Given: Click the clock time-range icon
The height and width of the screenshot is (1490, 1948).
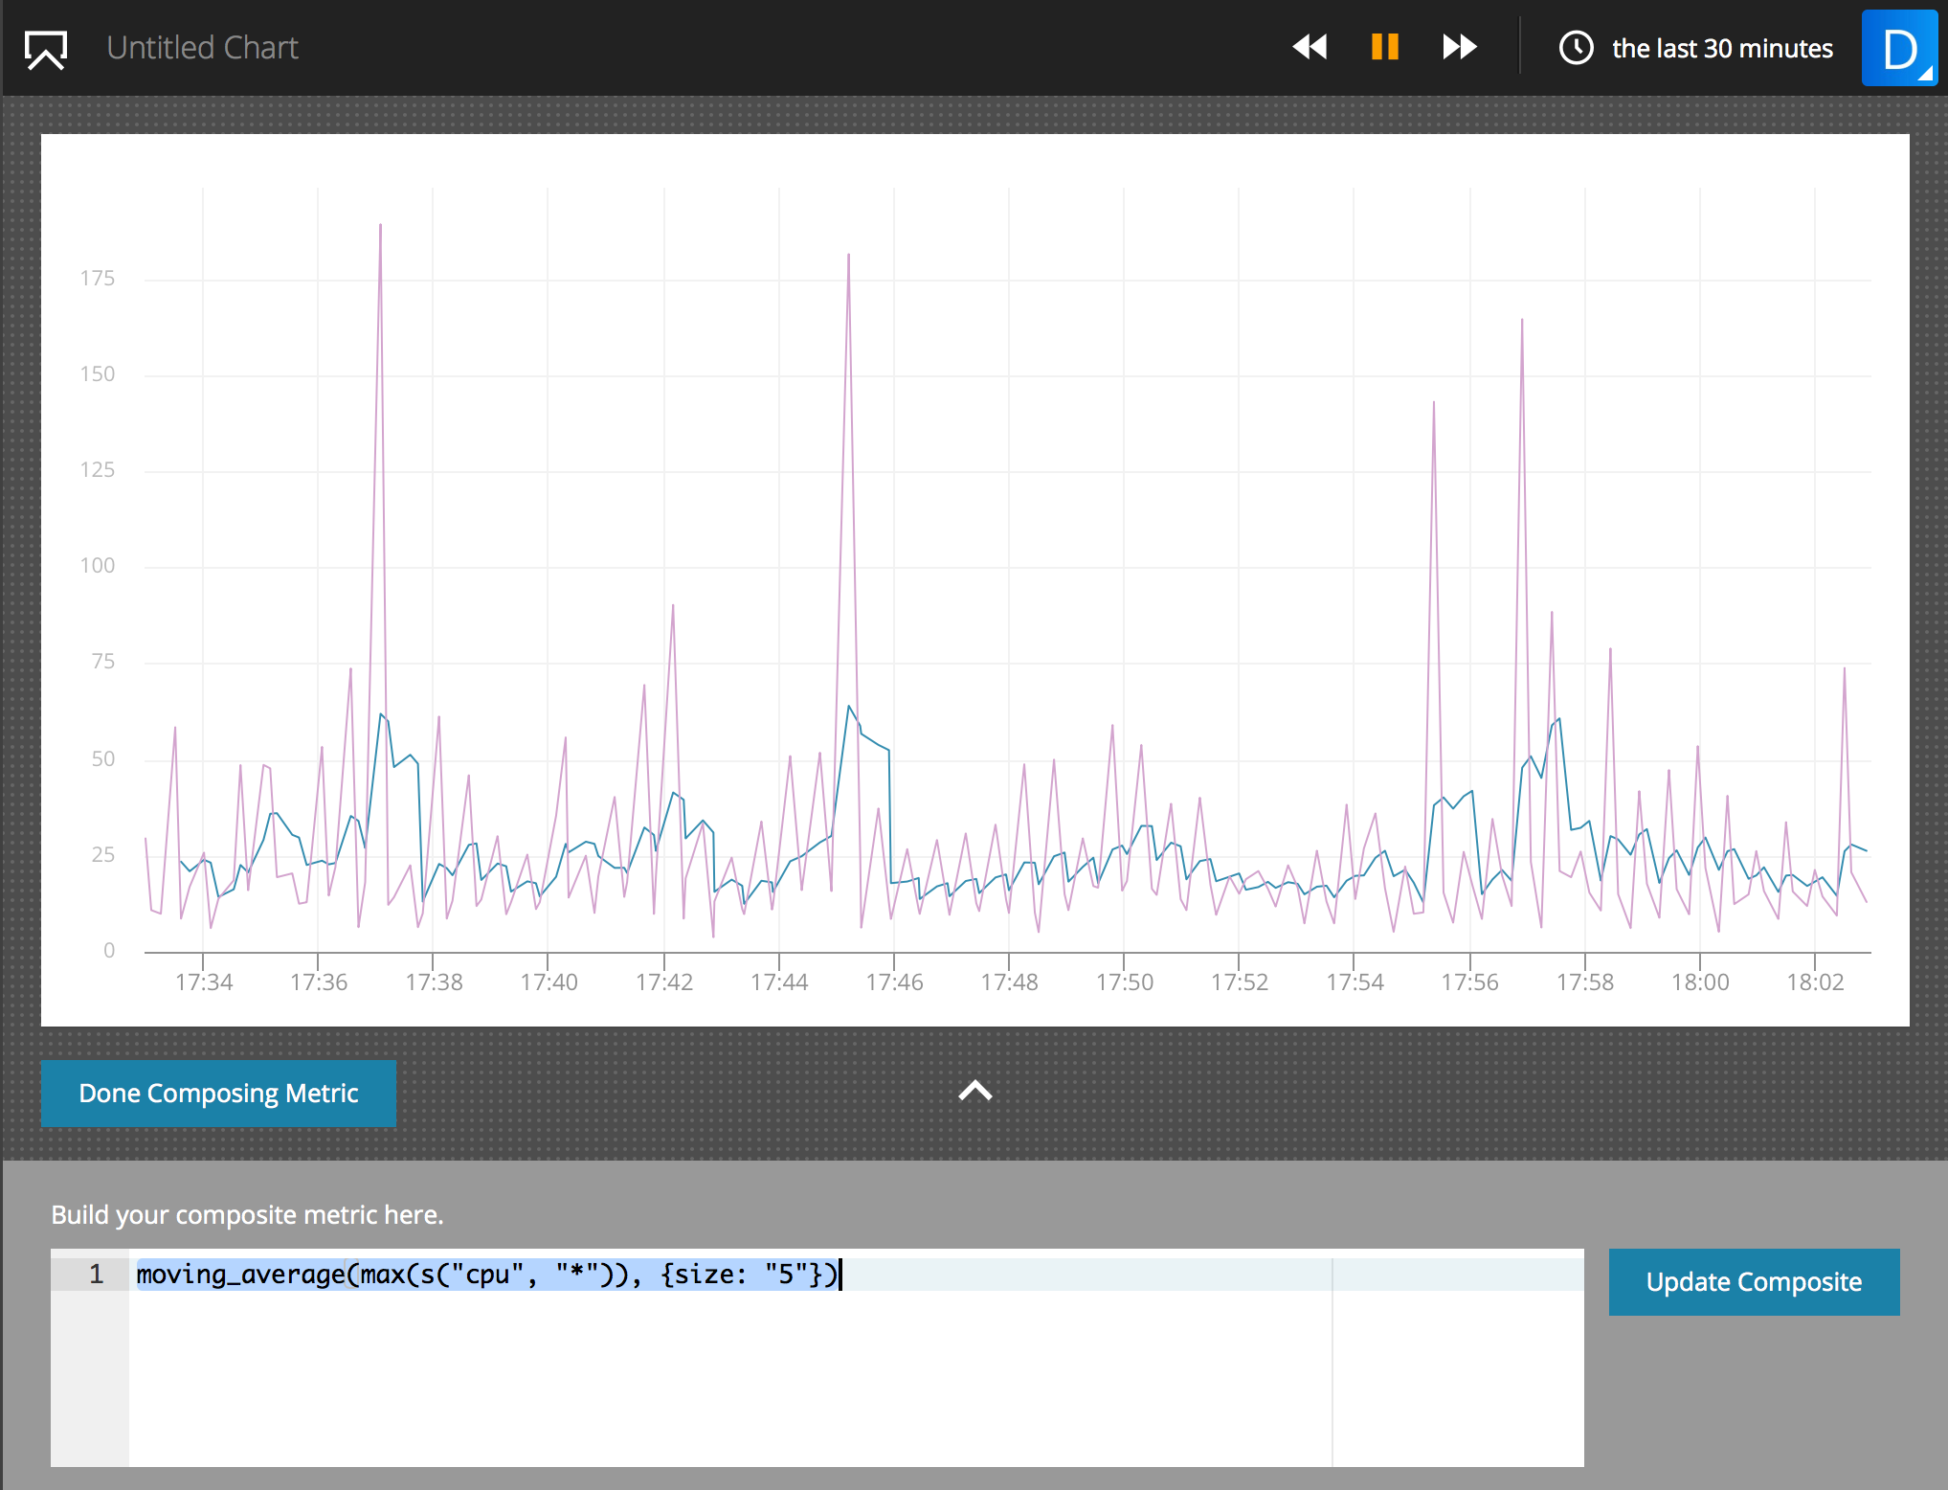Looking at the screenshot, I should pyautogui.click(x=1576, y=48).
